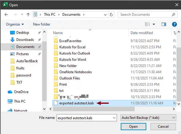Viewport: 181px width, 134px height.
Task: Open the view options dropdown arrow
Action: 154,24
